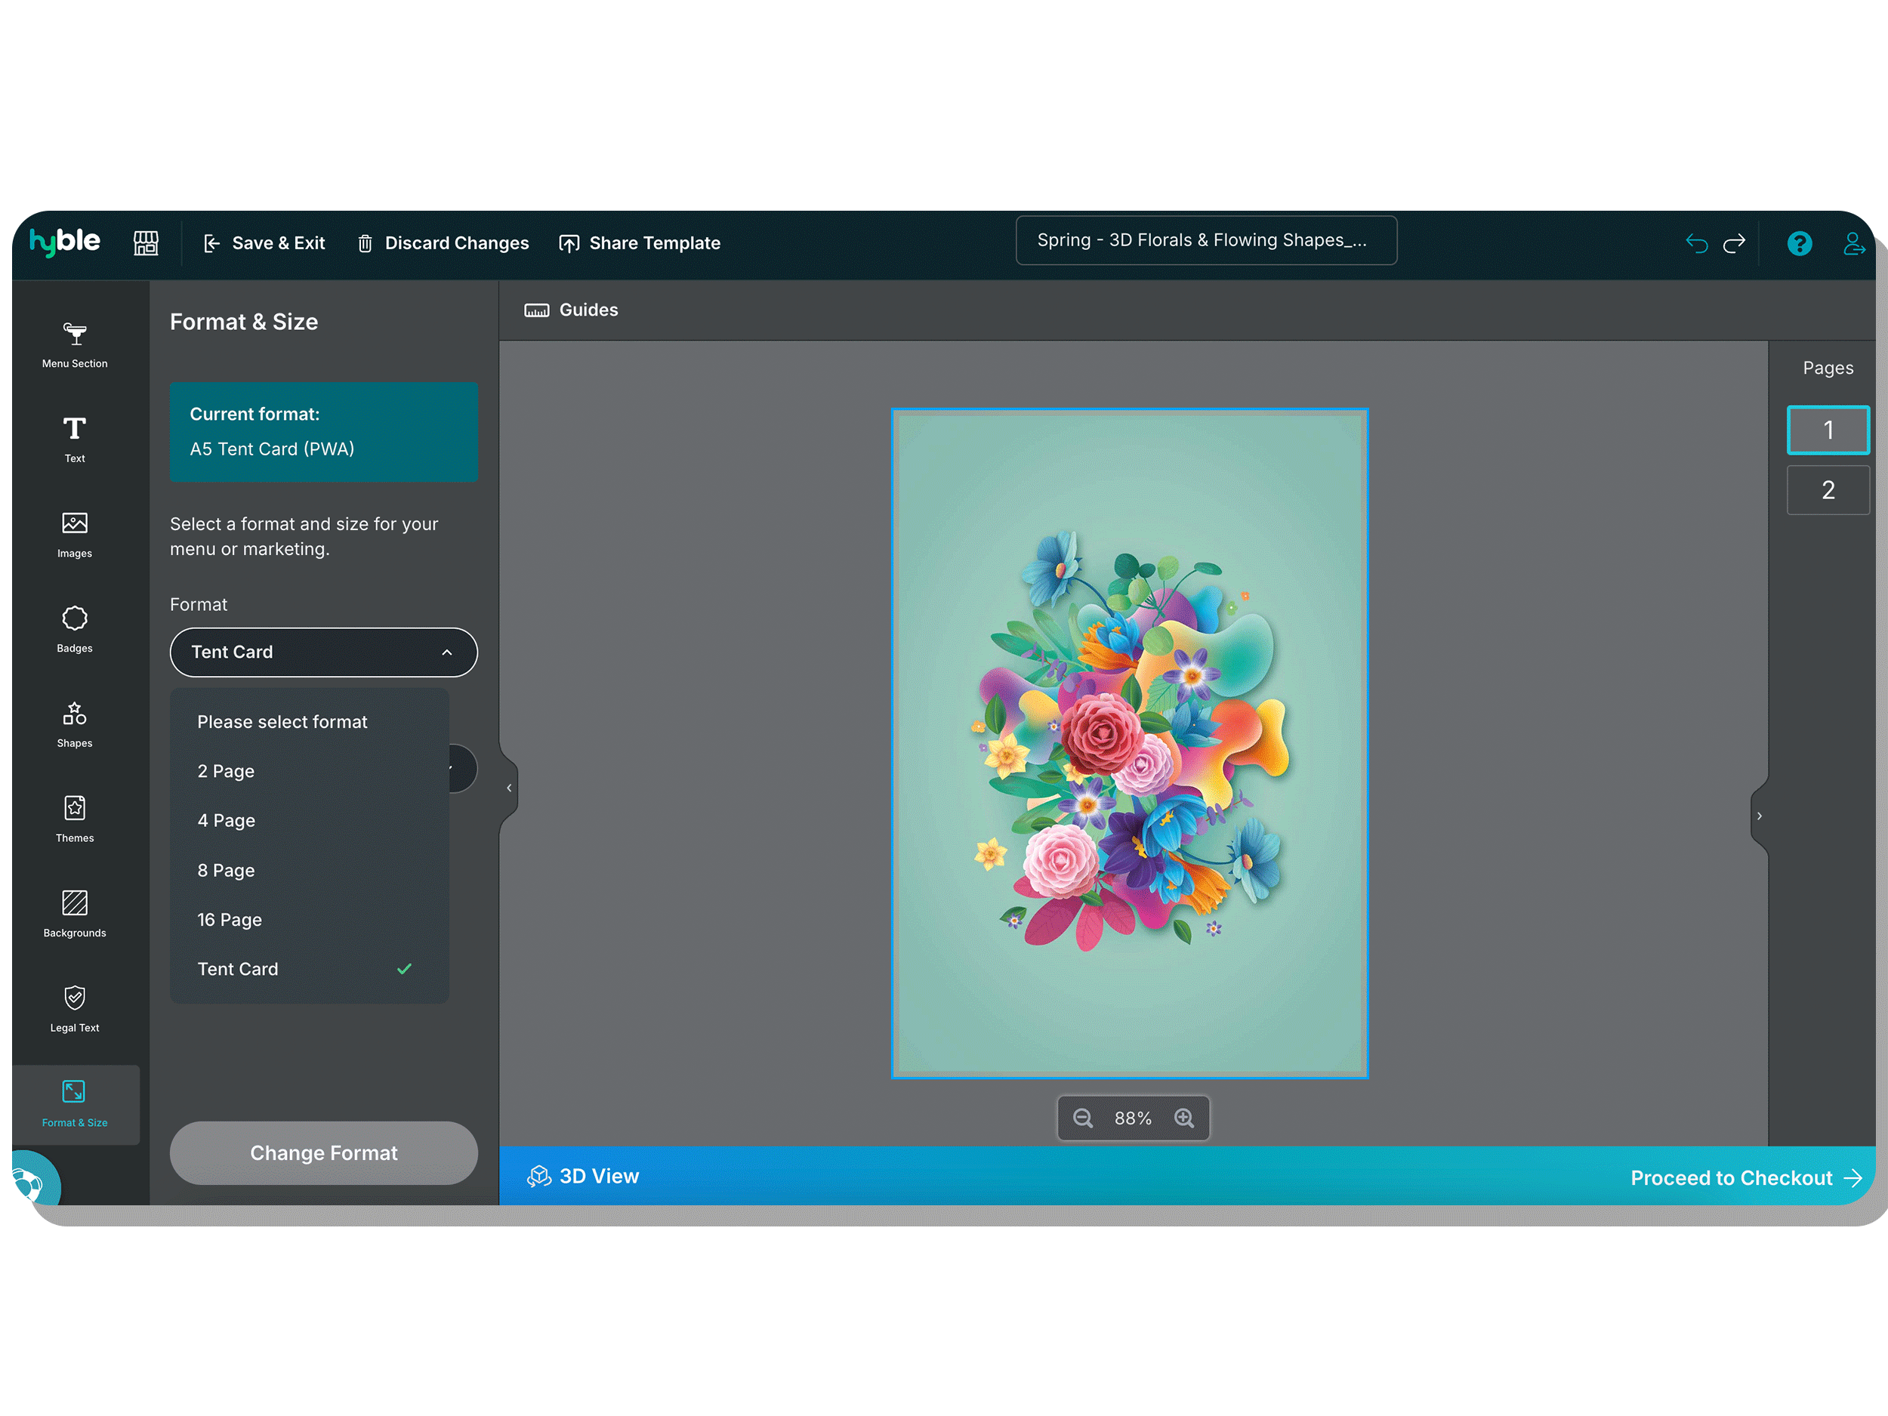Select the Text tool in sidebar
1888x1416 pixels.
75,439
